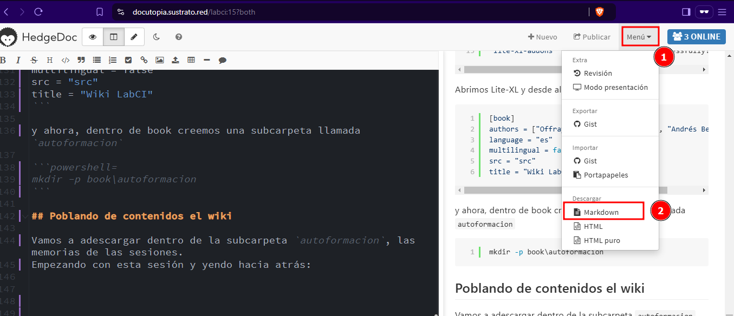This screenshot has width=734, height=316.
Task: Click 'Empezando con esta sesión' editor line
Action: (171, 265)
